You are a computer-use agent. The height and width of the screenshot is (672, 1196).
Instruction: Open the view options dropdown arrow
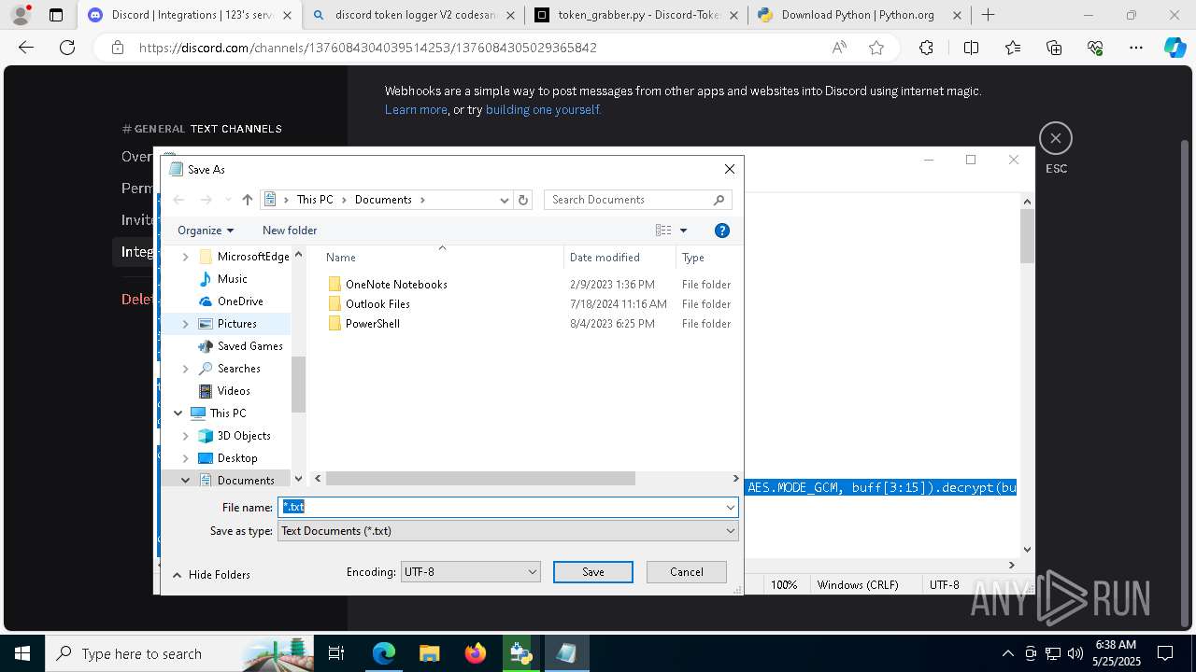tap(683, 231)
